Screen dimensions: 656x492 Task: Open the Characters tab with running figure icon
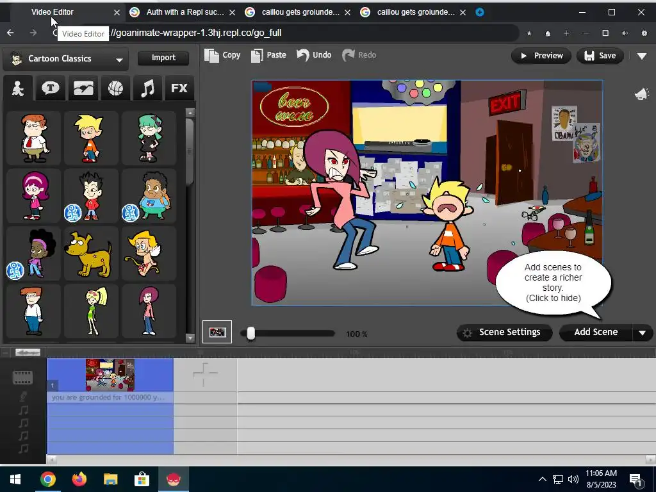tap(18, 88)
